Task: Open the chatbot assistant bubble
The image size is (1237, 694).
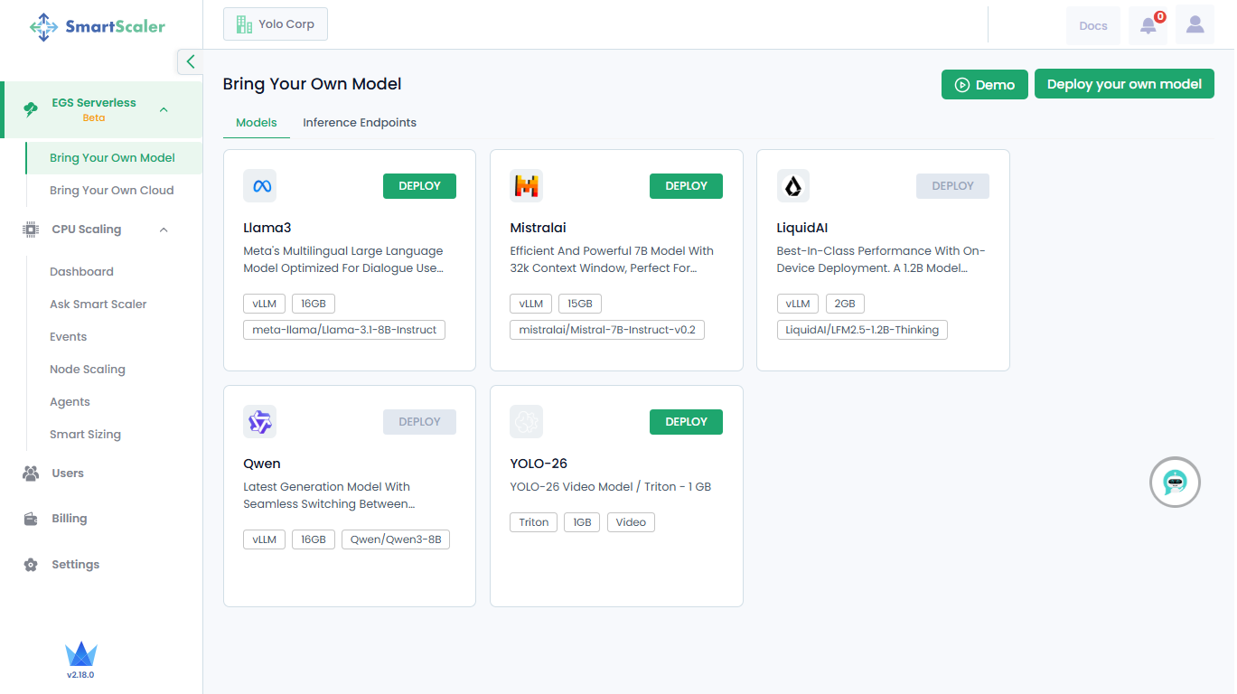Action: click(1174, 483)
